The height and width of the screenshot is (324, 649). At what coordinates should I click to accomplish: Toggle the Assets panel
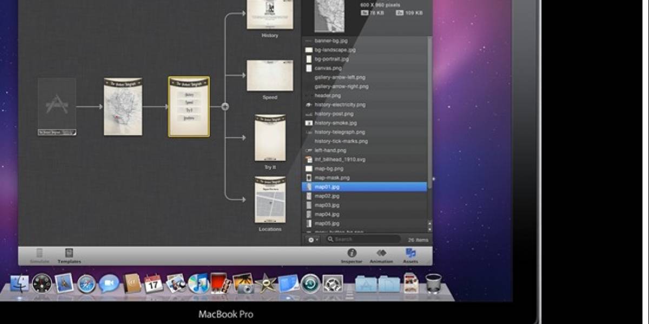point(410,256)
